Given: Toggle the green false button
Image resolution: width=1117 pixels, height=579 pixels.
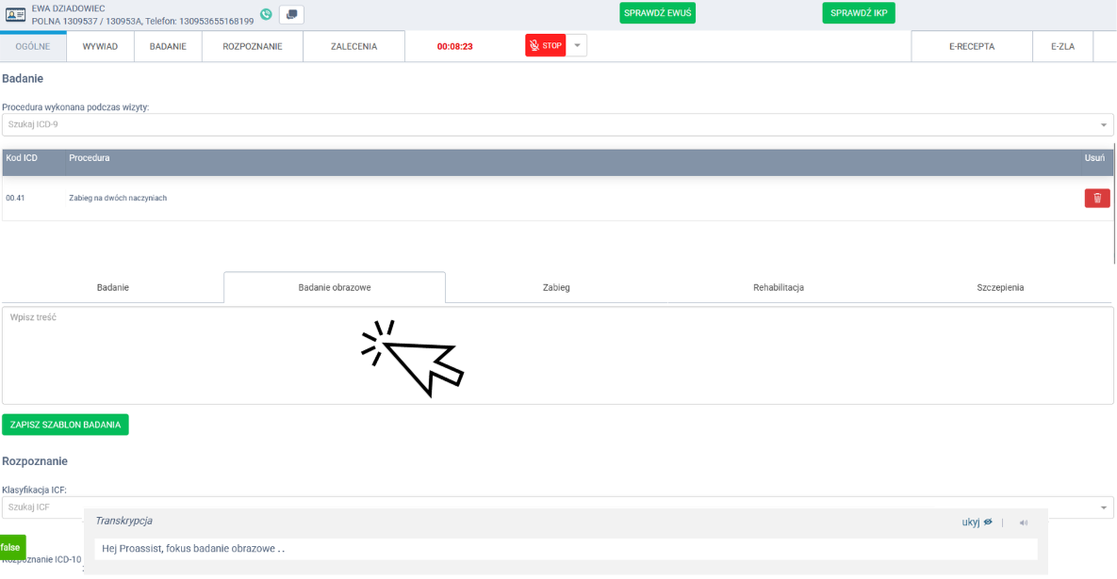Looking at the screenshot, I should click(x=11, y=547).
